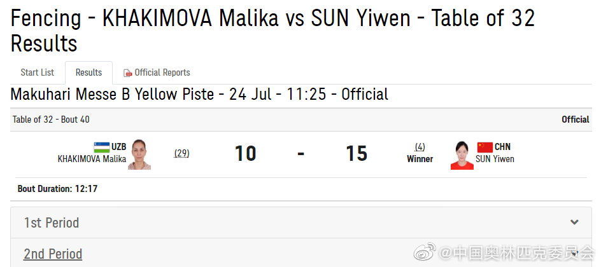Open the KHAKIMOVA Malika name link
The width and height of the screenshot is (601, 267).
(x=92, y=159)
